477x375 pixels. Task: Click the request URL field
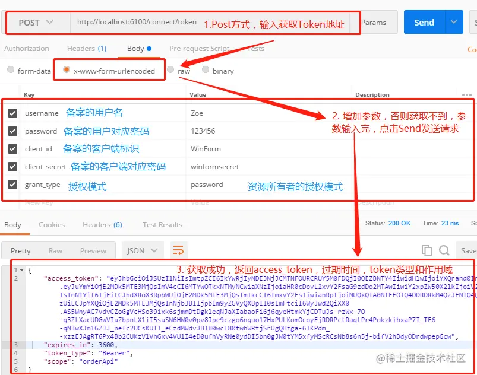[x=210, y=23]
